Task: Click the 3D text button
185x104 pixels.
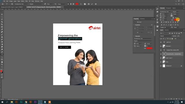Action: click(x=96, y=4)
